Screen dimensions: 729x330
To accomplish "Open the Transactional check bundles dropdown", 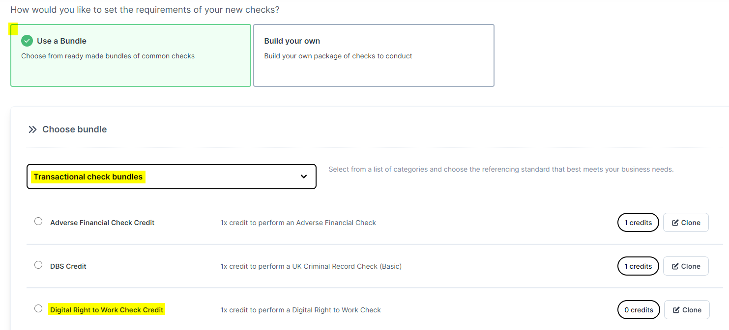I will pos(171,177).
